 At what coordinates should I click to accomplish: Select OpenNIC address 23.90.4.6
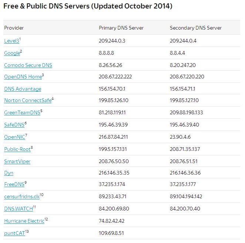pos(180,137)
